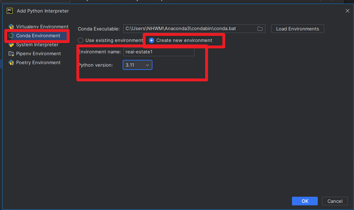Cancel the Add Python Interpreter dialog
354x210 pixels.
point(335,201)
